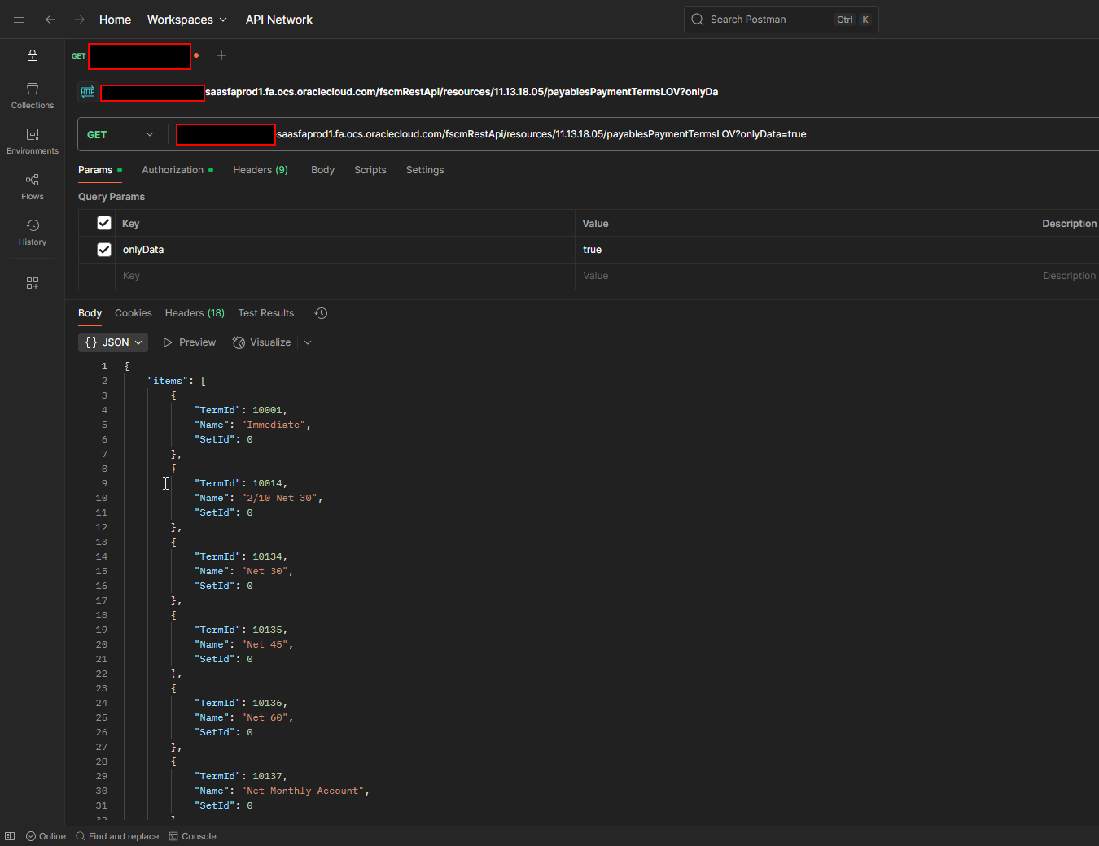1099x846 pixels.
Task: Click the 'true' value cell
Action: point(805,250)
